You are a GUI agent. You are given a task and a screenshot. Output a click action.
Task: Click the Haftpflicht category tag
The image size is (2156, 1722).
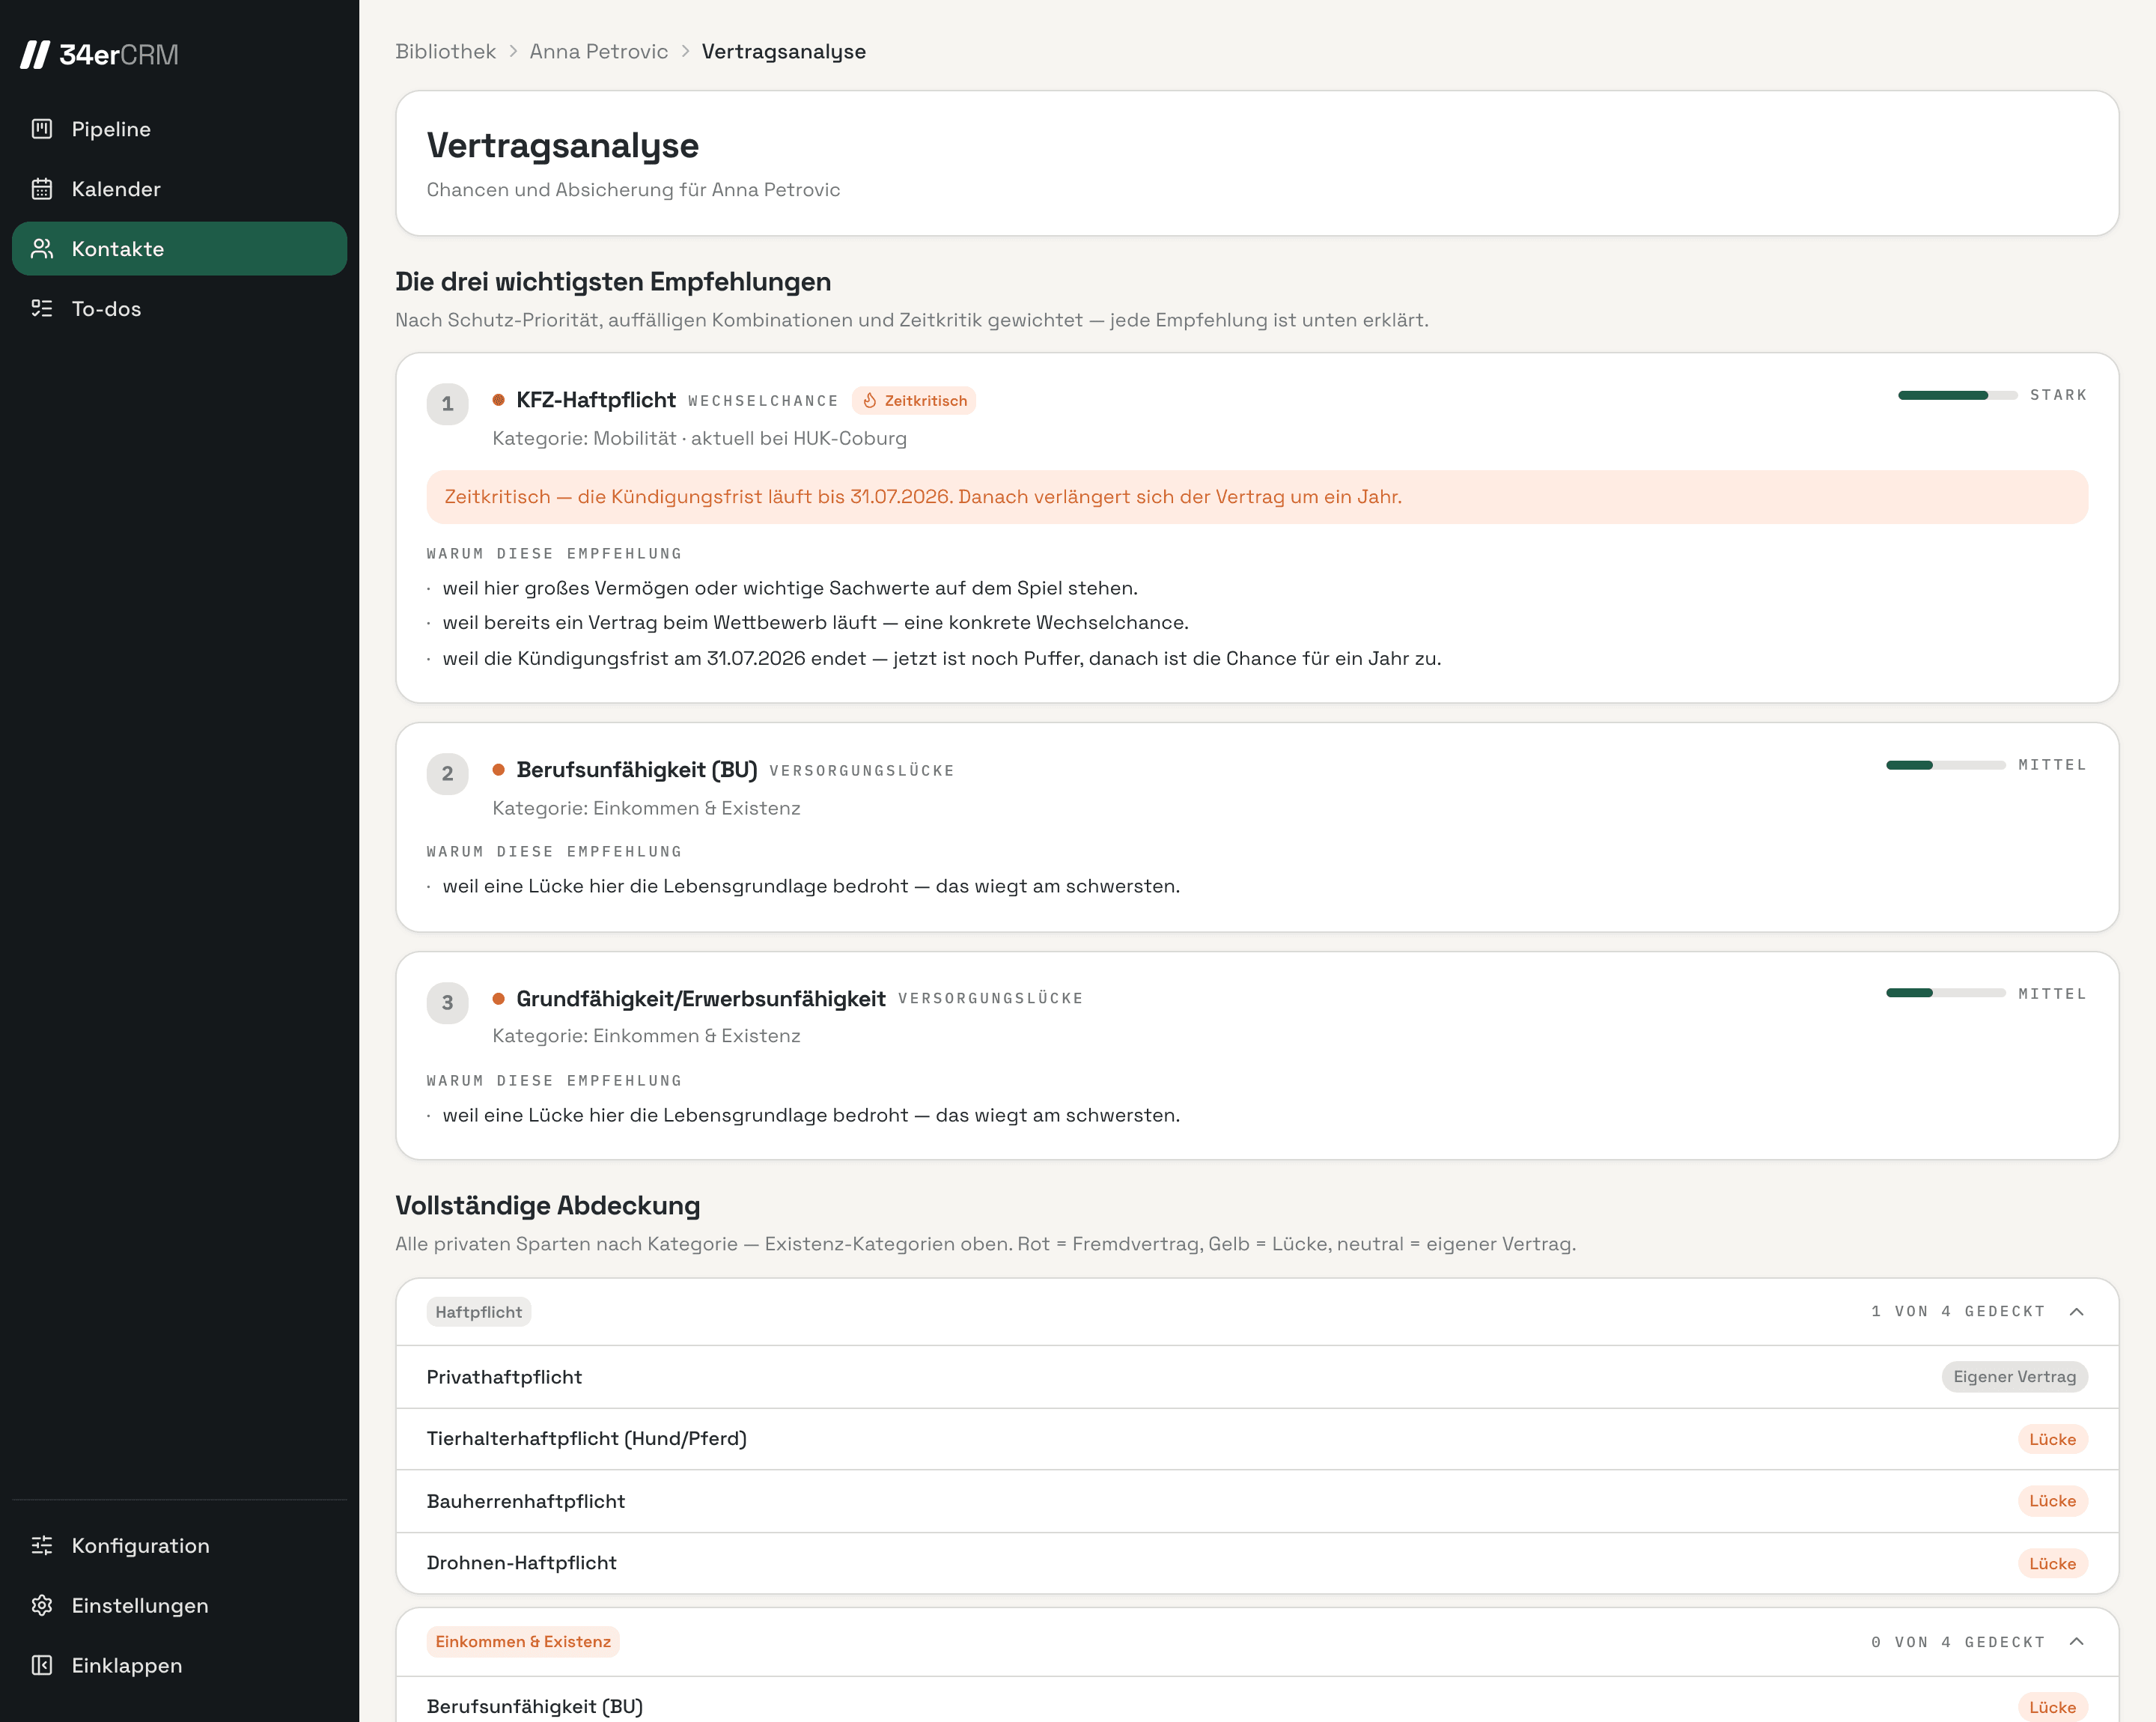coord(479,1312)
